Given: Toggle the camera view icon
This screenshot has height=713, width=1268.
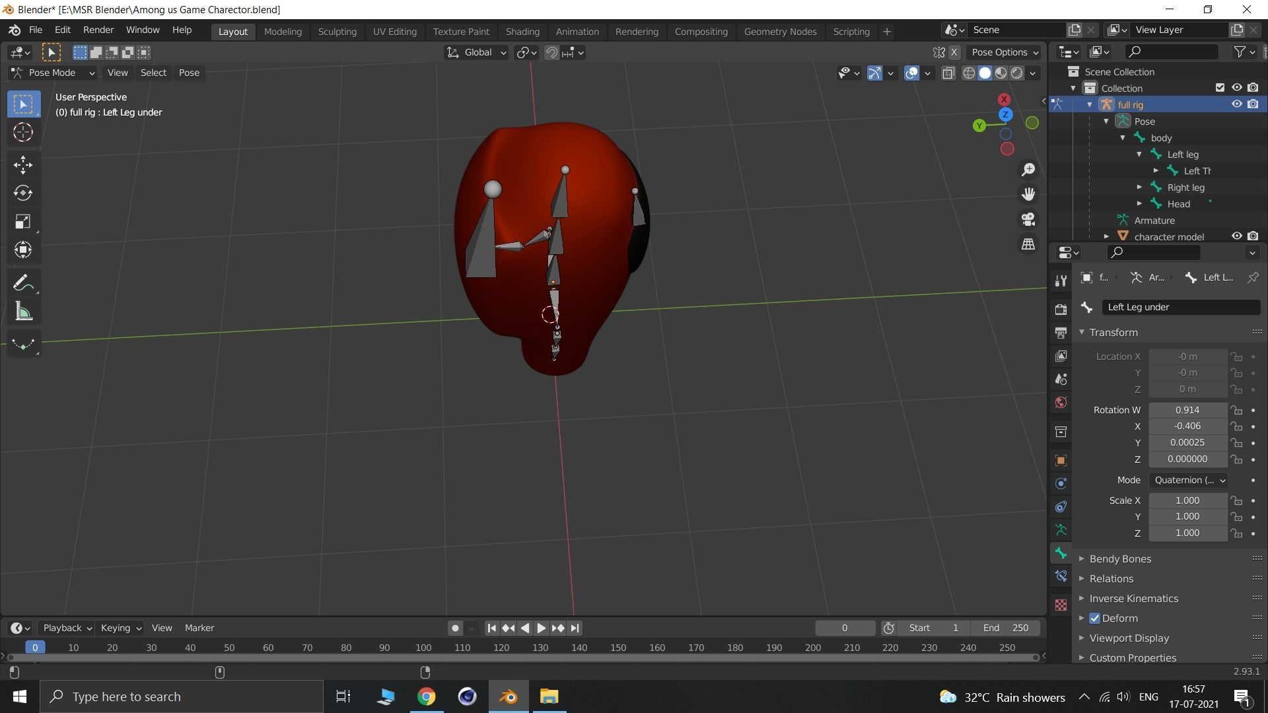Looking at the screenshot, I should click(x=1028, y=219).
